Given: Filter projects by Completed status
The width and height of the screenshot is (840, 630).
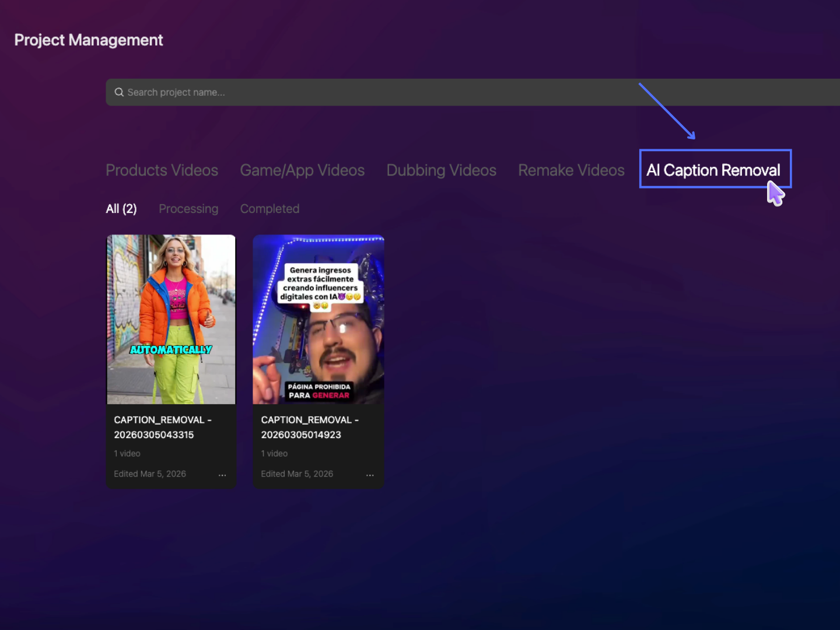Looking at the screenshot, I should point(269,209).
